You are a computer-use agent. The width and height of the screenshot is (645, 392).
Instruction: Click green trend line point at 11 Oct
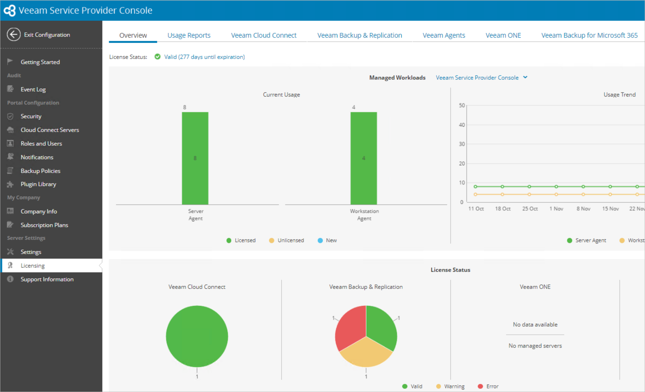[475, 187]
